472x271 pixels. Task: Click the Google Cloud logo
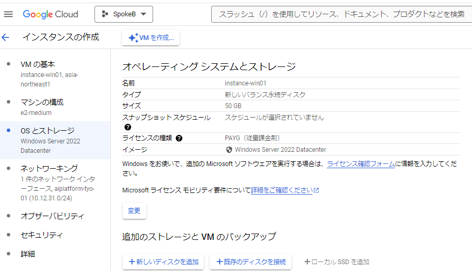50,14
